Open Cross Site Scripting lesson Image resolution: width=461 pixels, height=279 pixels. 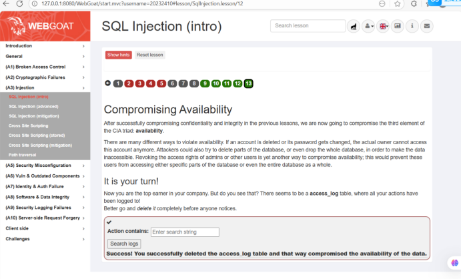coord(28,126)
